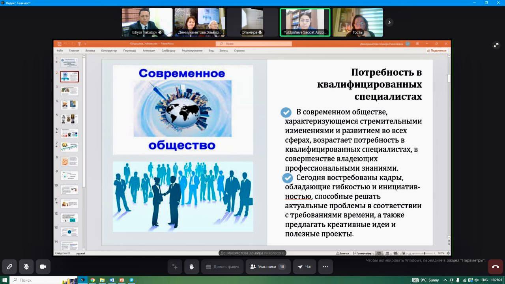
Task: Open the reactions sparkle icon
Action: (x=175, y=267)
